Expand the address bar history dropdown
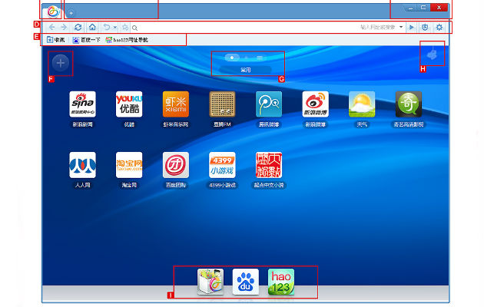484x307 pixels. point(401,27)
